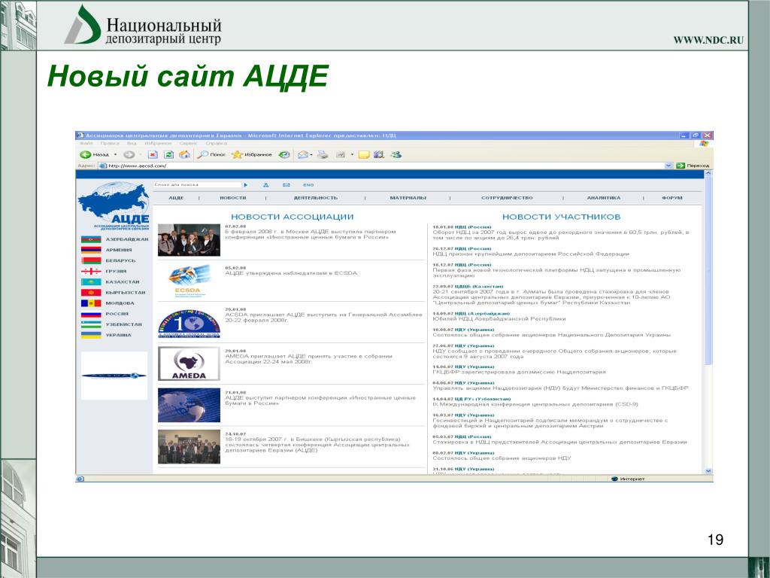Image resolution: width=770 pixels, height=578 pixels.
Task: Click the Edit with Word toolbar icon
Action: (341, 154)
